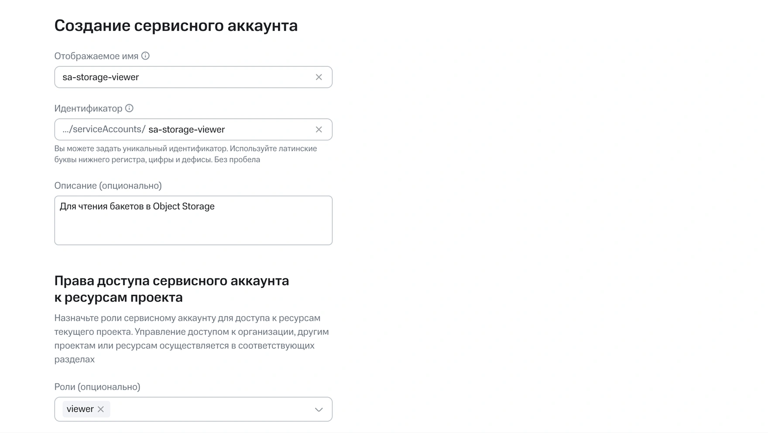Screen dimensions: 768x433
Task: Click the "Создание сервисного аккаунта" heading
Action: (x=176, y=25)
